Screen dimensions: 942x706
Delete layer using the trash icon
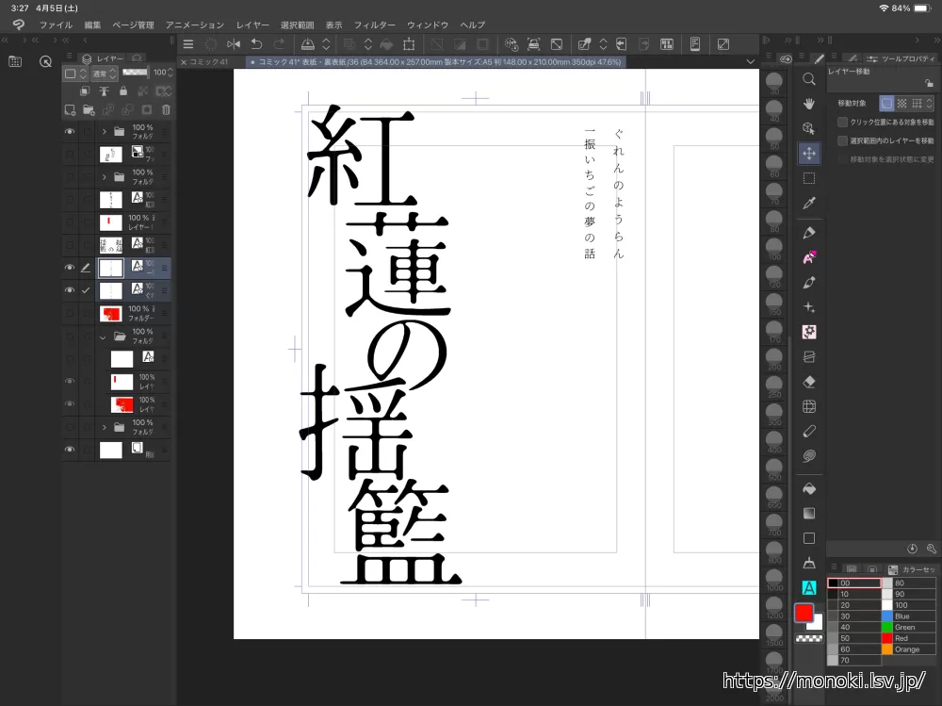tap(166, 109)
